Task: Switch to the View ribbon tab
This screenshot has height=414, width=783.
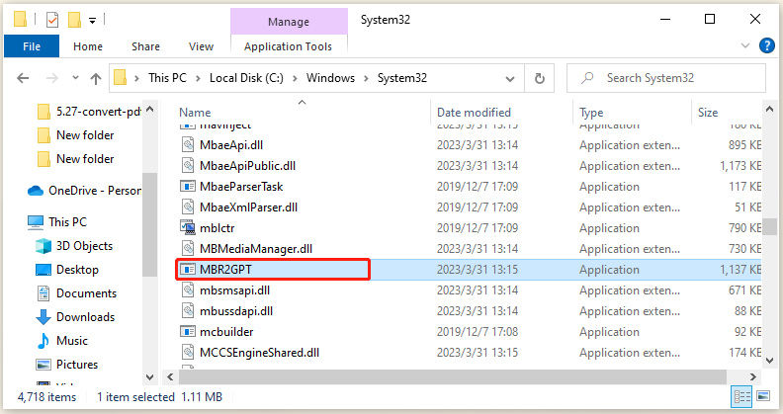Action: pos(202,46)
